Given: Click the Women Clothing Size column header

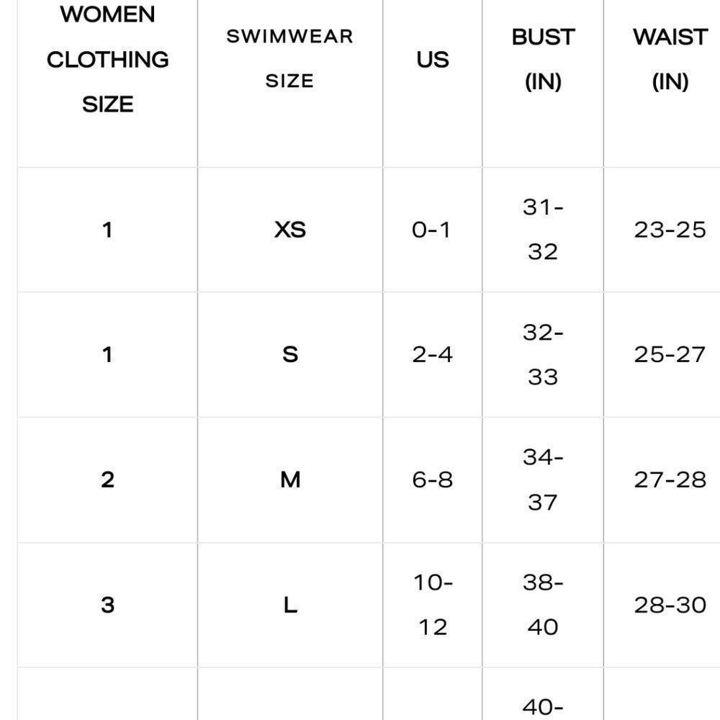Looking at the screenshot, I should click(108, 59).
